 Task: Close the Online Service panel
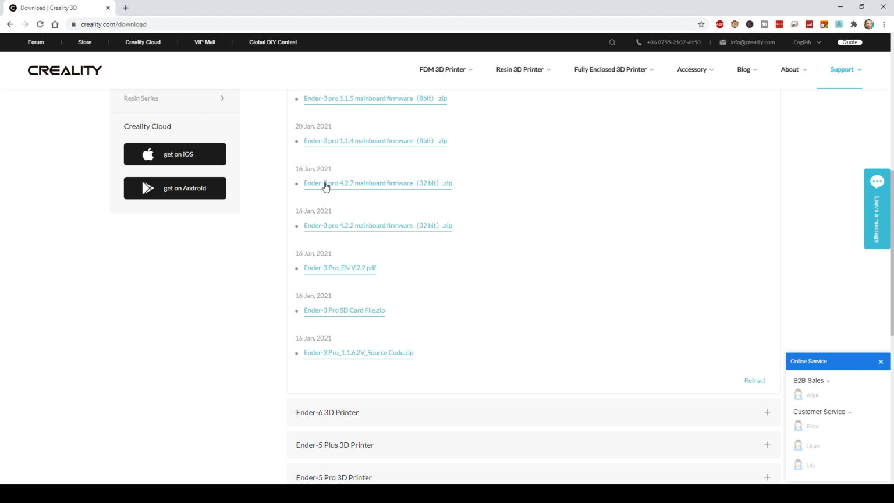click(x=881, y=362)
